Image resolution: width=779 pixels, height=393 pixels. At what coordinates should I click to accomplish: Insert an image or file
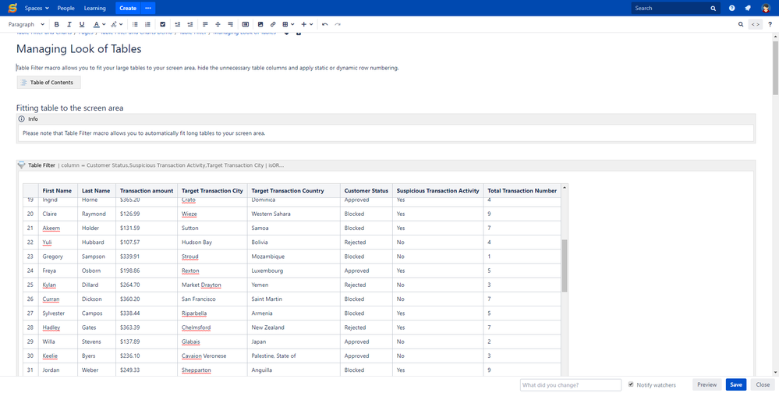(260, 24)
